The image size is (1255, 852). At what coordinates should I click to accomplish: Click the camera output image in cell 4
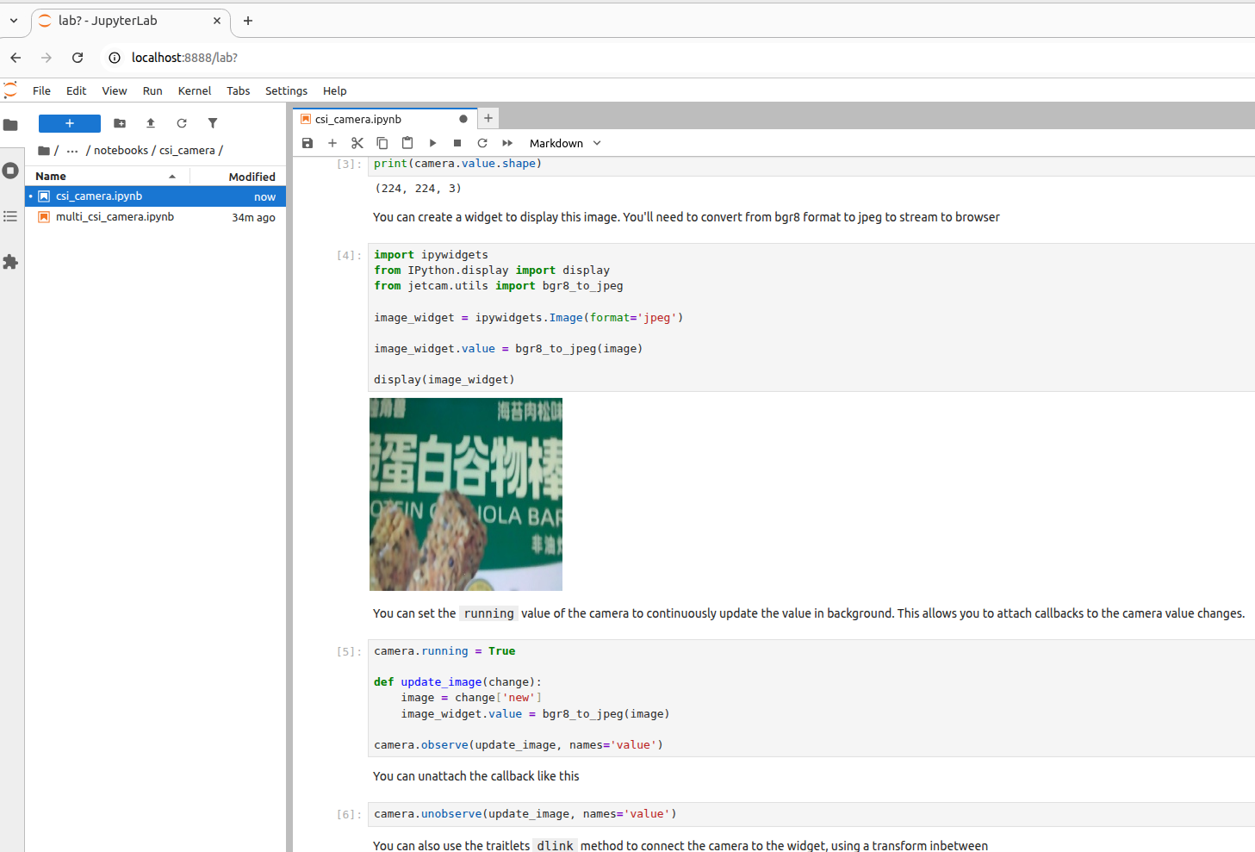click(466, 494)
